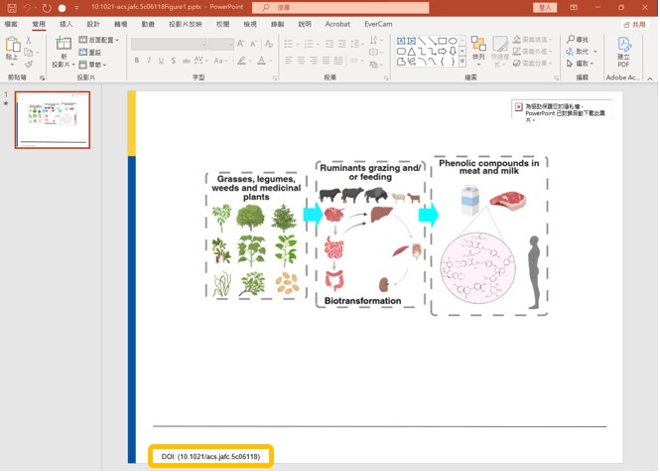Open the Insert ribbon tab
This screenshot has height=472, width=660.
[66, 23]
